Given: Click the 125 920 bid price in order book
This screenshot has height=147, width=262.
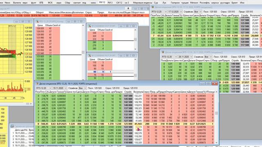Looking at the screenshot, I should tap(40, 56).
